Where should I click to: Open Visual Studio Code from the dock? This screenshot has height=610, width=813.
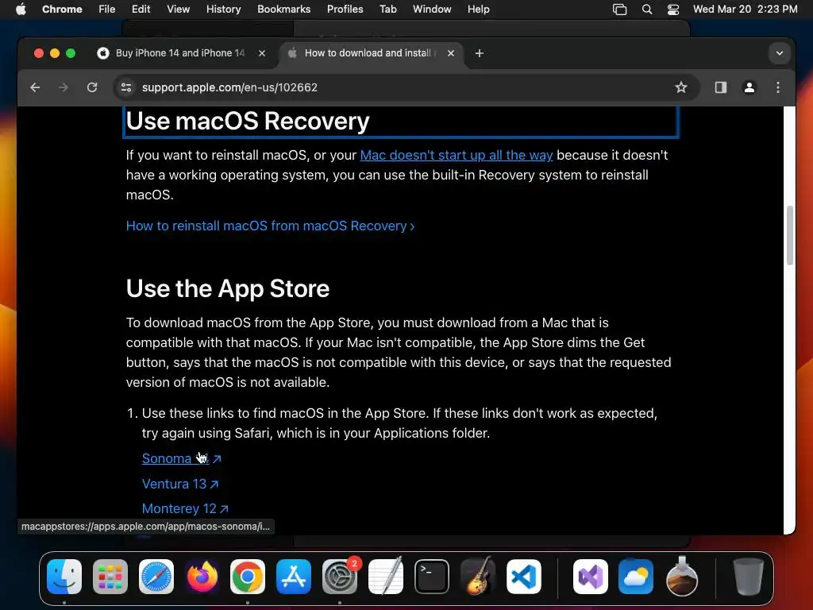(524, 577)
